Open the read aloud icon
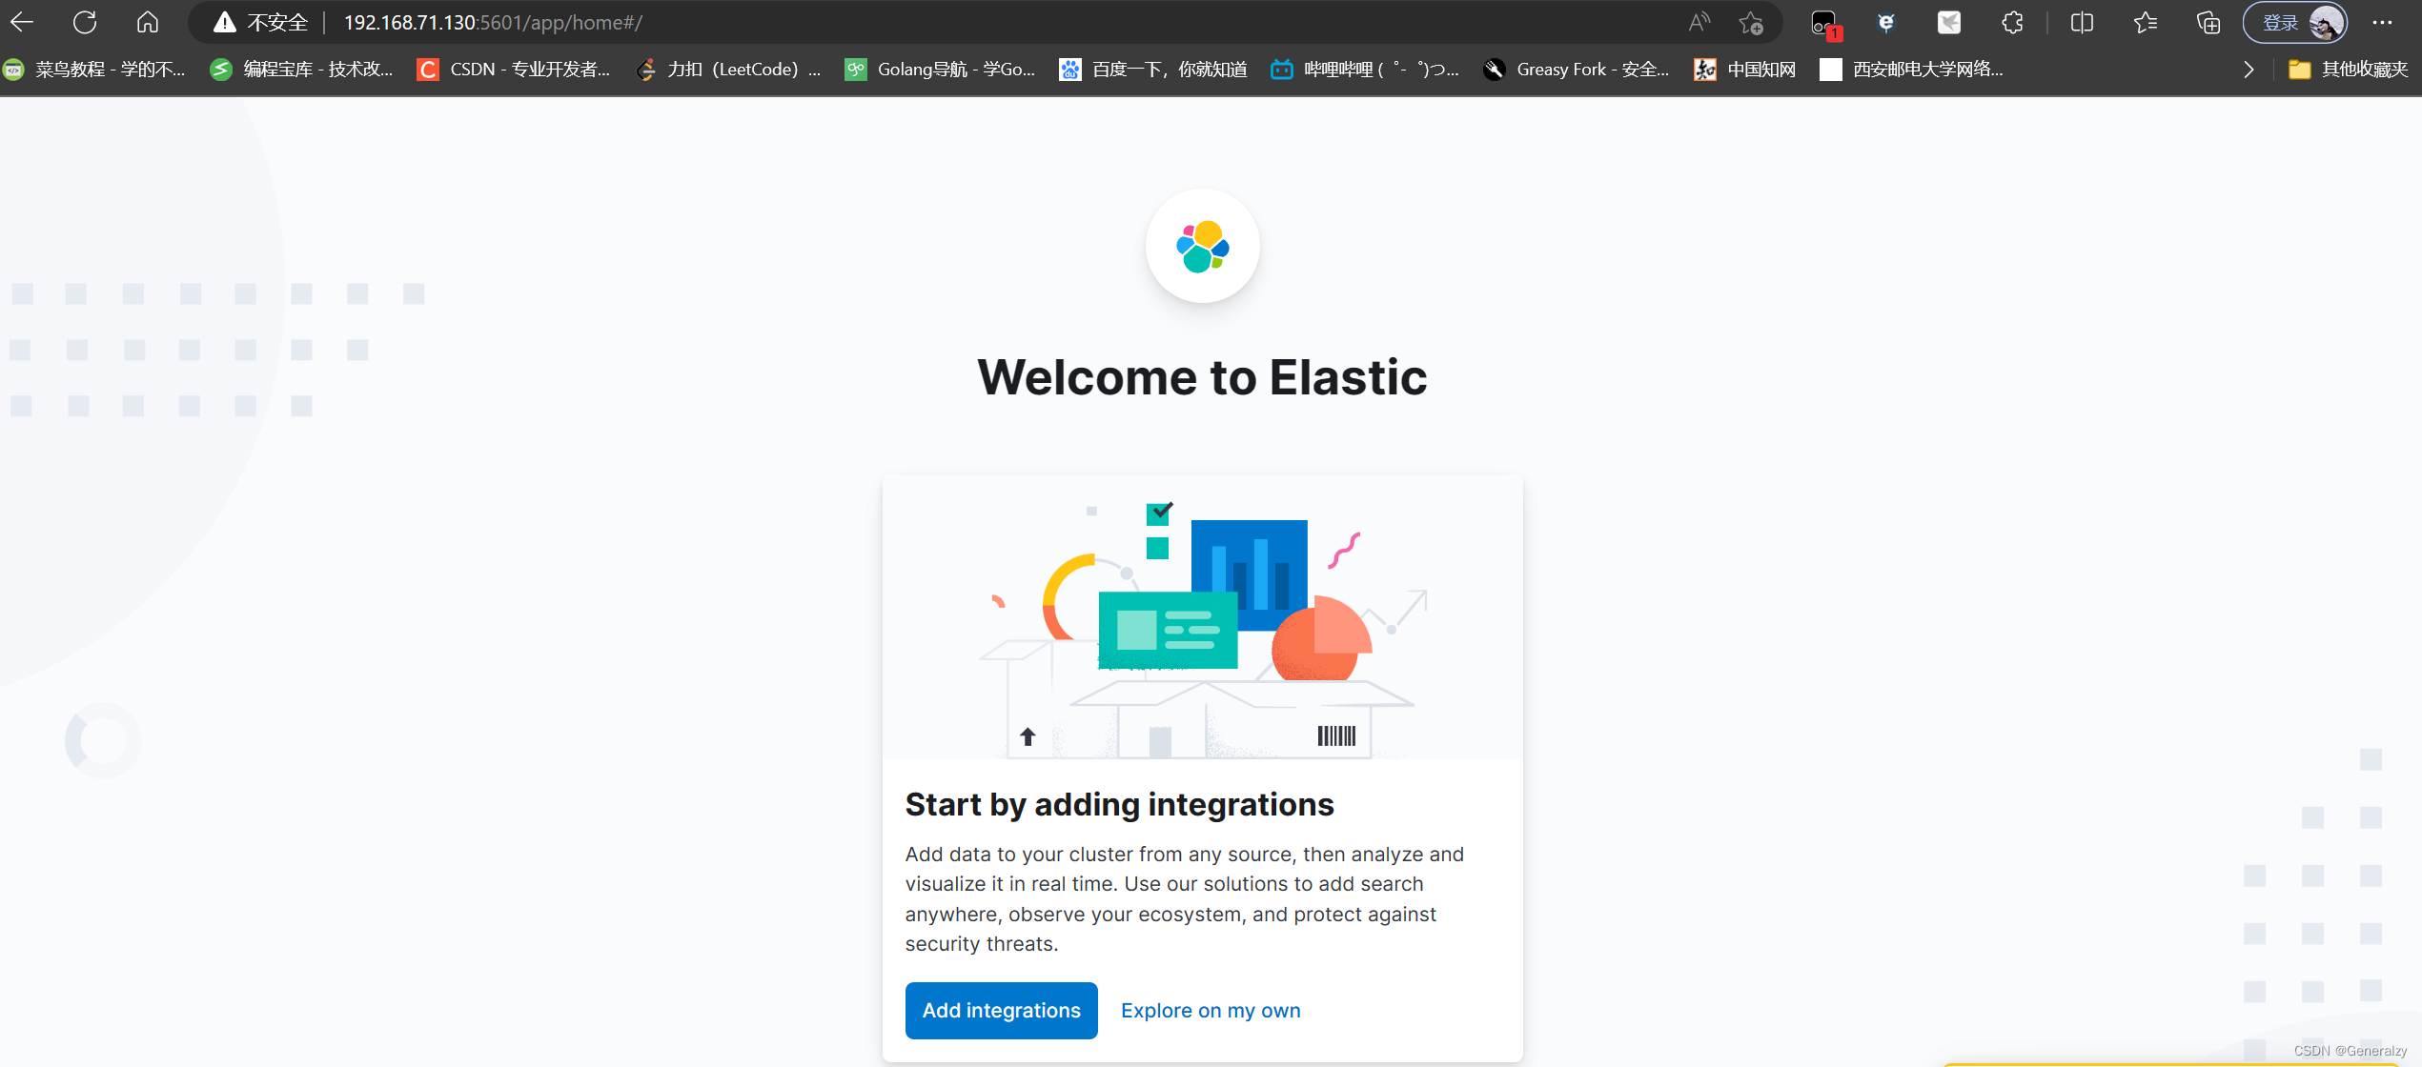 point(1699,22)
